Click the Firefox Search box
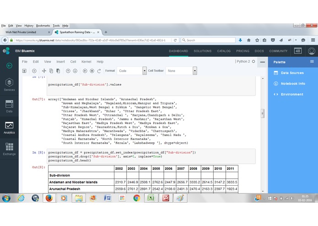 pos(208,40)
